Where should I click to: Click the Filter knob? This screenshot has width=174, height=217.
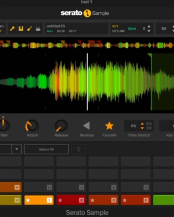(x=4, y=125)
